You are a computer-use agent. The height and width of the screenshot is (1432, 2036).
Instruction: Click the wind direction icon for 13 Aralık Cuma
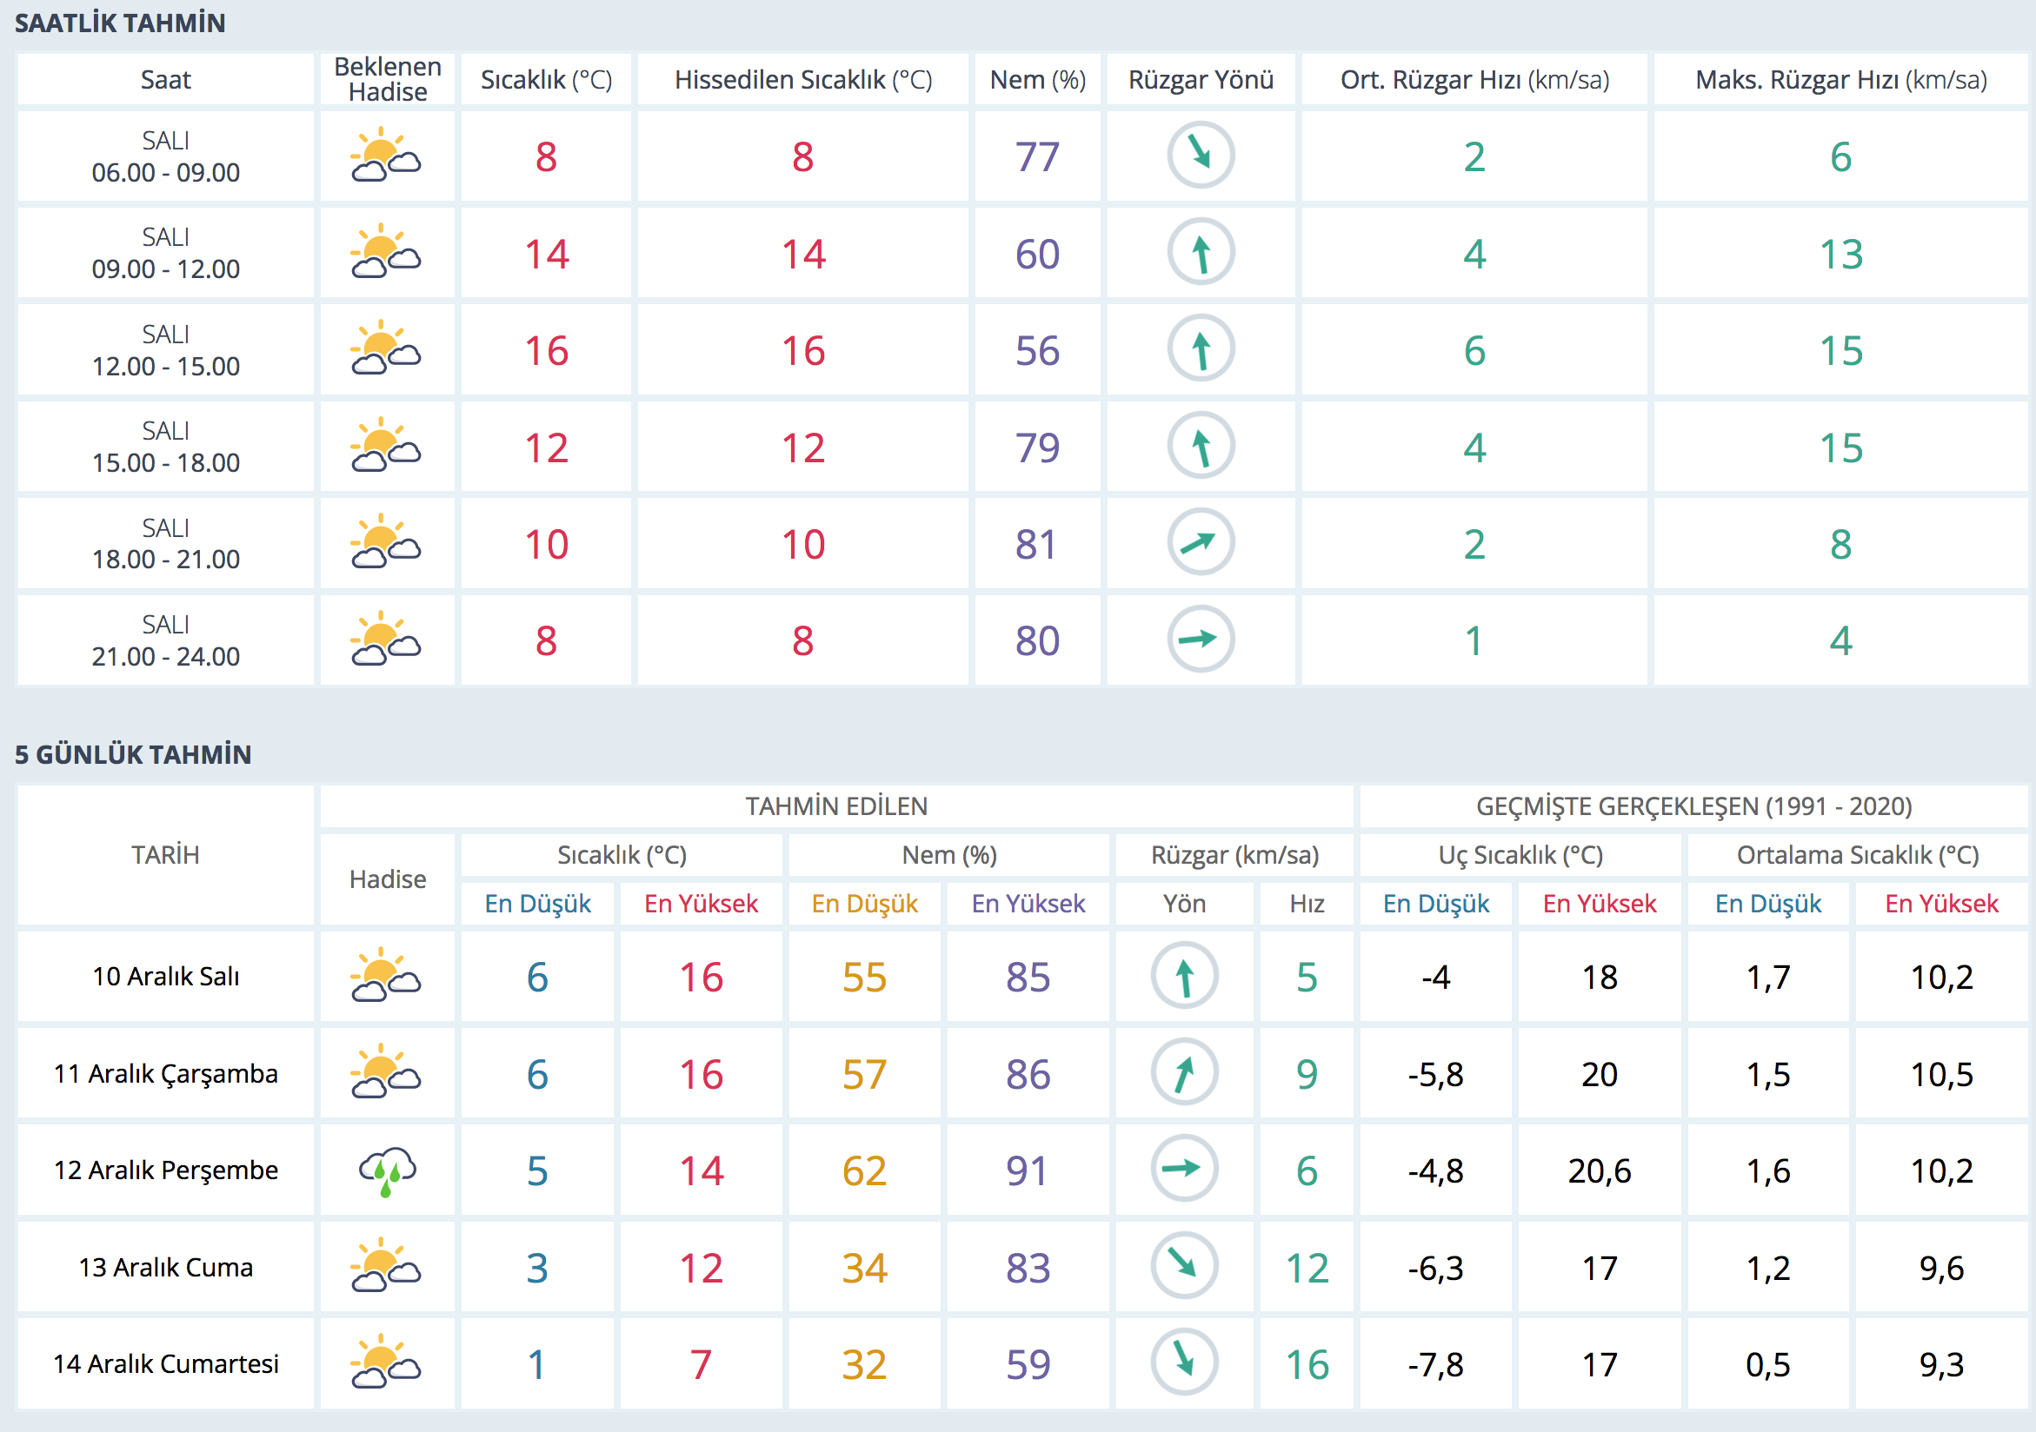1184,1266
